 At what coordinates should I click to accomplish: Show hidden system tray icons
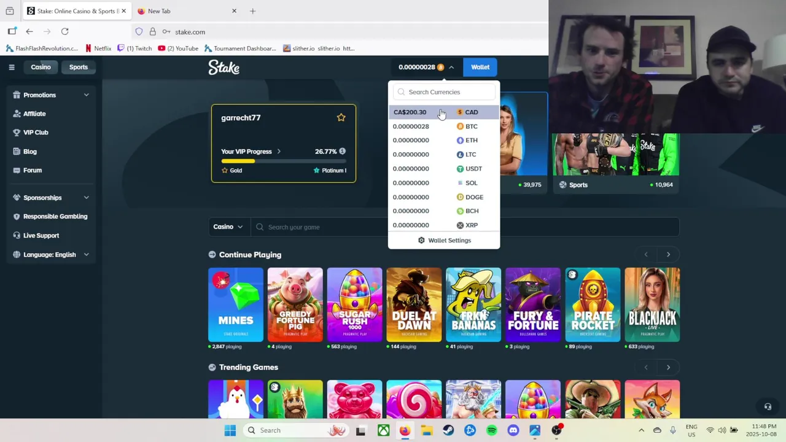click(641, 430)
